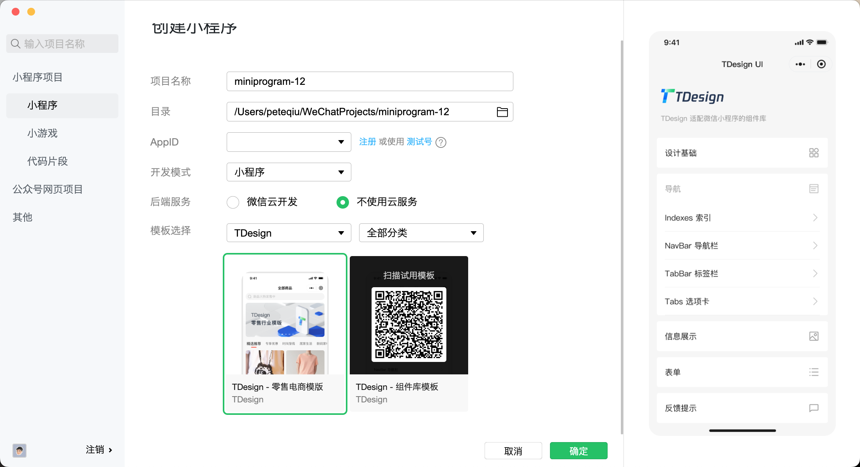Open the folder browser for project directory
The width and height of the screenshot is (860, 467).
click(502, 112)
